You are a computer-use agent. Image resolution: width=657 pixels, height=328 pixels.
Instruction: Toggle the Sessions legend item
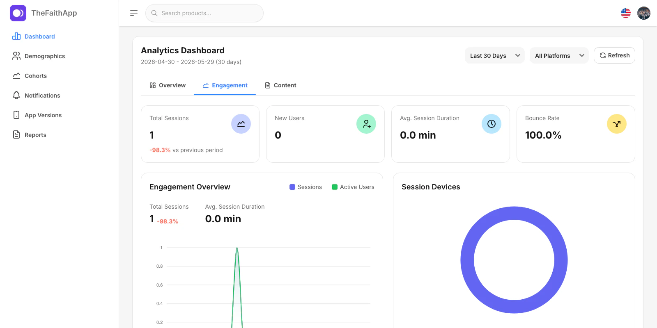pyautogui.click(x=306, y=187)
